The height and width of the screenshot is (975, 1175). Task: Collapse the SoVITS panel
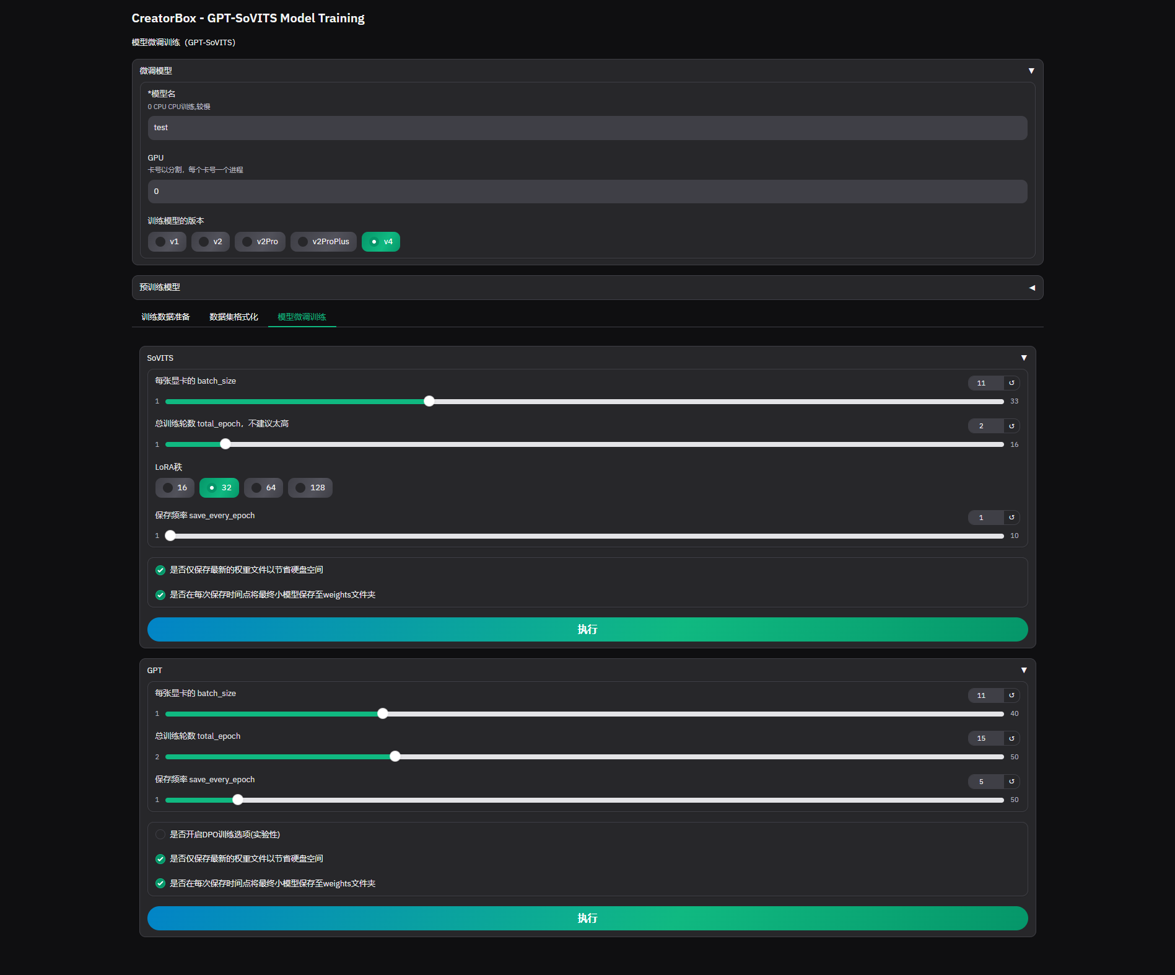pyautogui.click(x=1024, y=358)
